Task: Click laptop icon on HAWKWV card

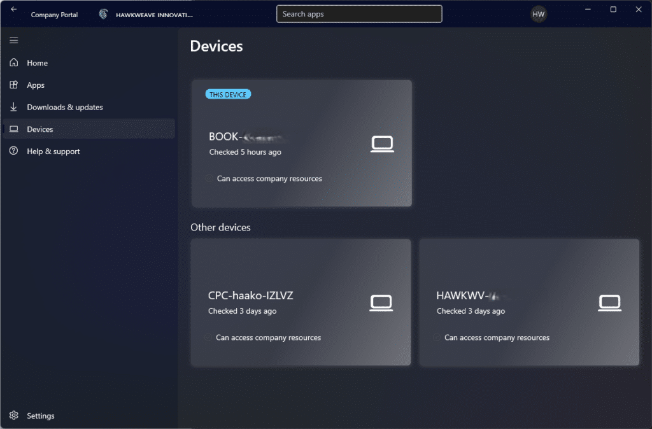Action: click(610, 303)
